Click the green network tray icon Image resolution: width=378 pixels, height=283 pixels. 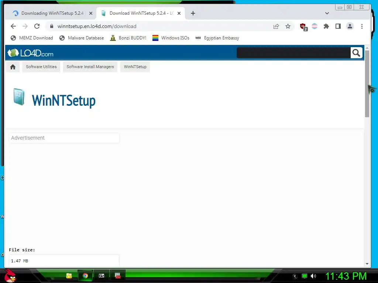click(305, 276)
